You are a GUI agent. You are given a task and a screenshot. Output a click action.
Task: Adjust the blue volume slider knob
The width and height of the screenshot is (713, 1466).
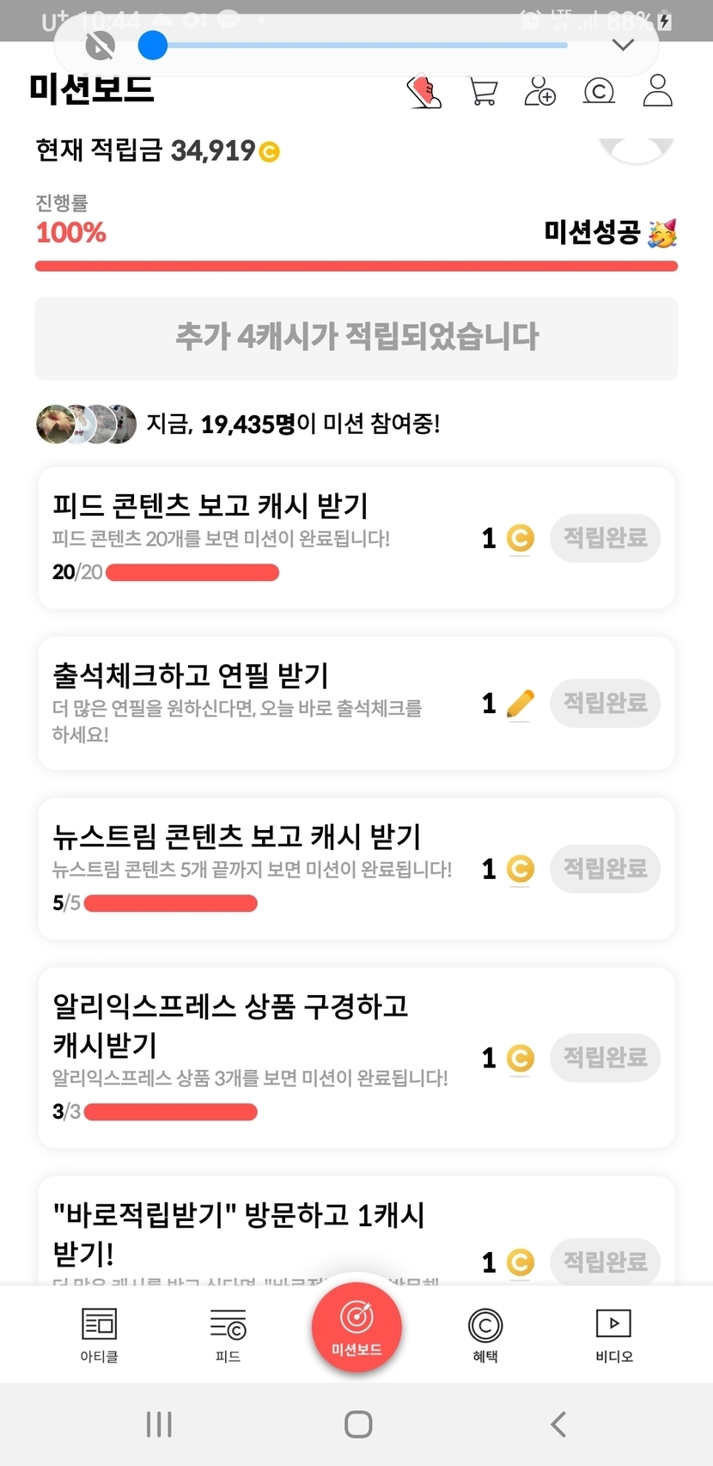coord(153,45)
